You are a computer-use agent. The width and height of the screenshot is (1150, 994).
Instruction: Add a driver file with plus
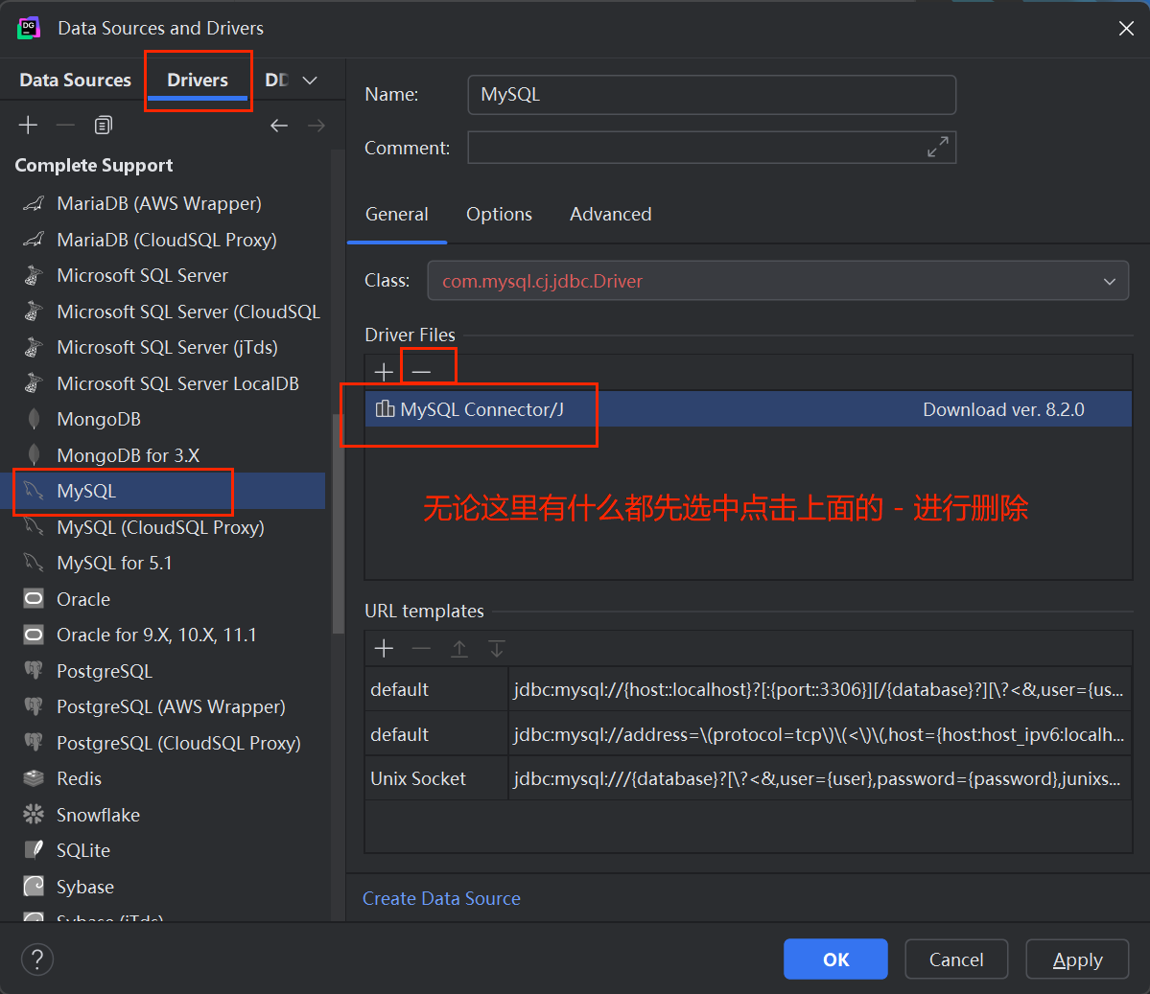click(384, 372)
